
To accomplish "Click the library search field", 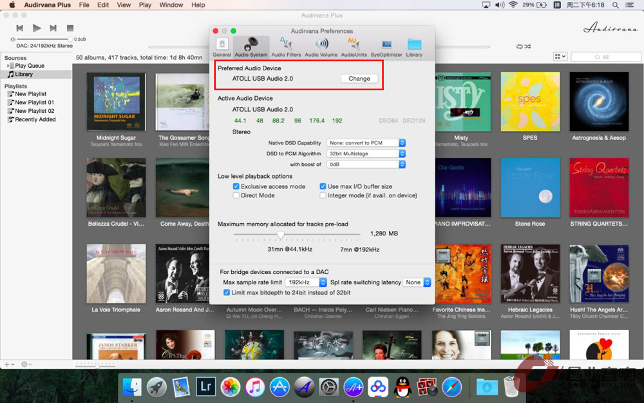I will pyautogui.click(x=606, y=57).
